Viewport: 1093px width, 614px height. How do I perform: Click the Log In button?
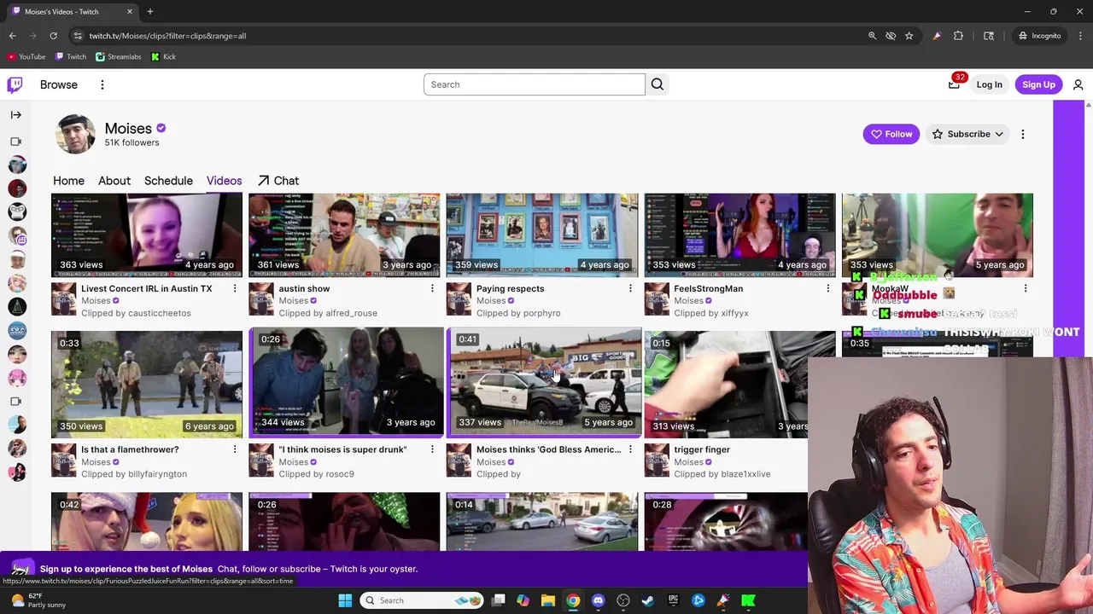[989, 84]
